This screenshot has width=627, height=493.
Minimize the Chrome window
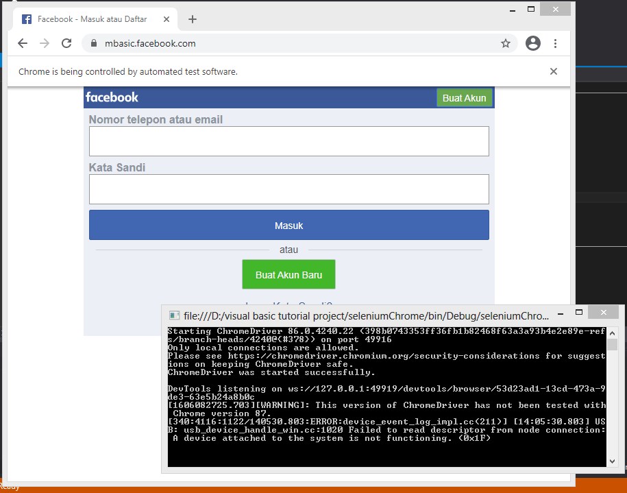pyautogui.click(x=513, y=10)
